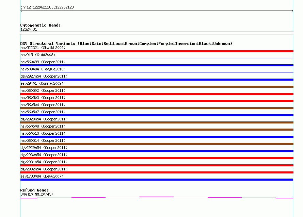The width and height of the screenshot is (303, 217).
Task: Open variant label dgv2927n54 (Cooper2011)
Action: tap(44, 76)
